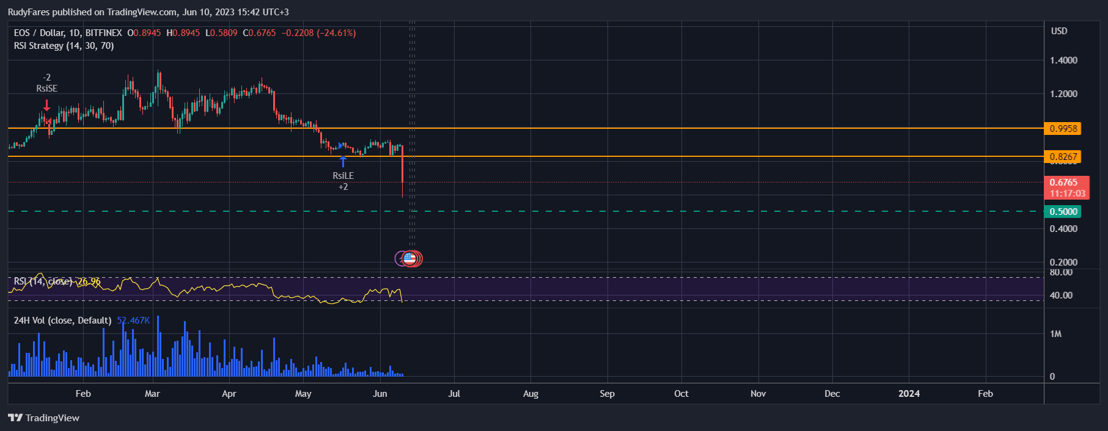Select the green dashed horizontal line

(x=611, y=211)
